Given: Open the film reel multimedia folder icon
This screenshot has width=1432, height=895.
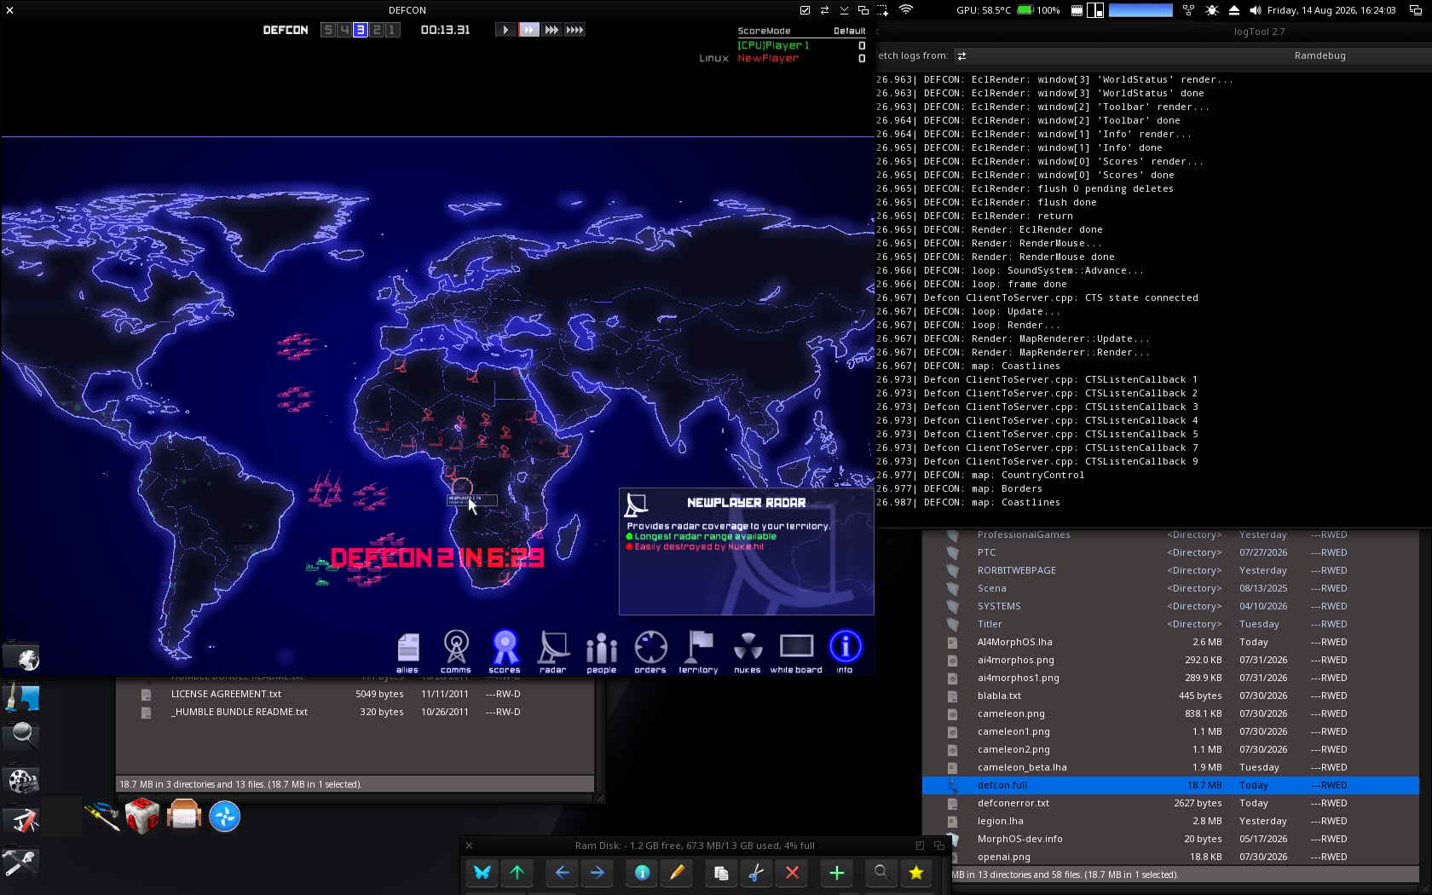Looking at the screenshot, I should (x=21, y=779).
